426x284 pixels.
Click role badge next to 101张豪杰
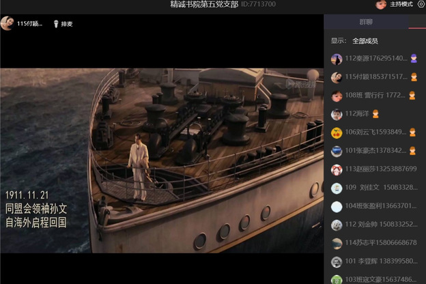point(412,151)
